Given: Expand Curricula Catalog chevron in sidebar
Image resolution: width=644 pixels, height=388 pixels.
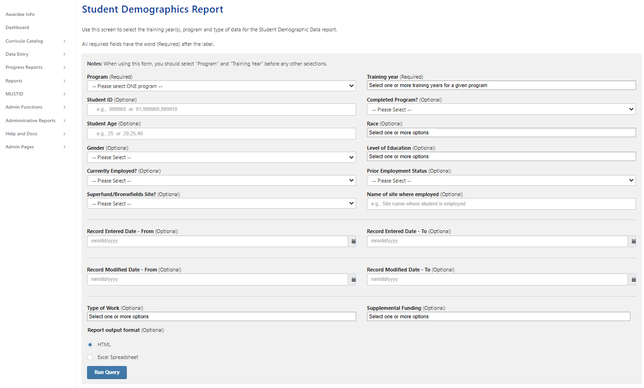Looking at the screenshot, I should (65, 41).
